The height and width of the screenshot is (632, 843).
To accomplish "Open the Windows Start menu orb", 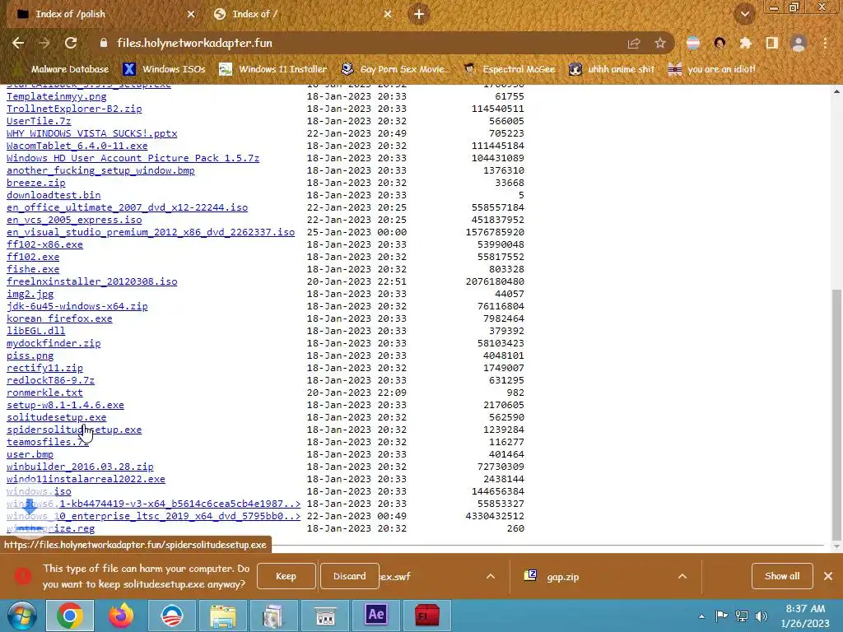I will point(21,616).
